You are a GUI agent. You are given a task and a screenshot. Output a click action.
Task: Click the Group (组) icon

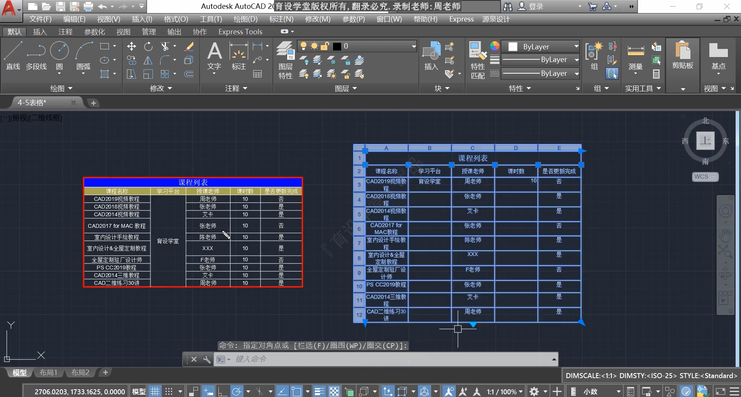click(594, 56)
